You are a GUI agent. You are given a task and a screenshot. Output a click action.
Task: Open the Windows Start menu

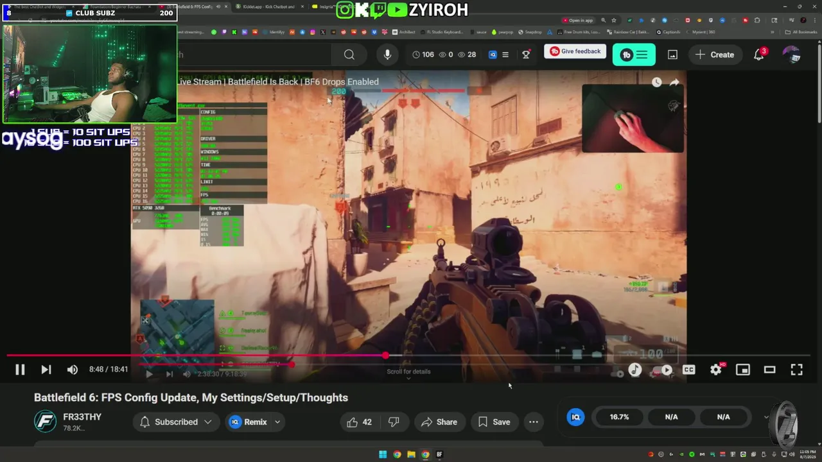(x=383, y=454)
